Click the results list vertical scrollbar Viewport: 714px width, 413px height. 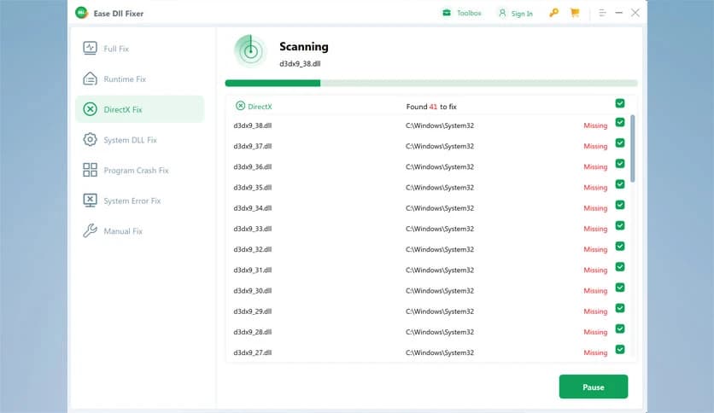[633, 148]
